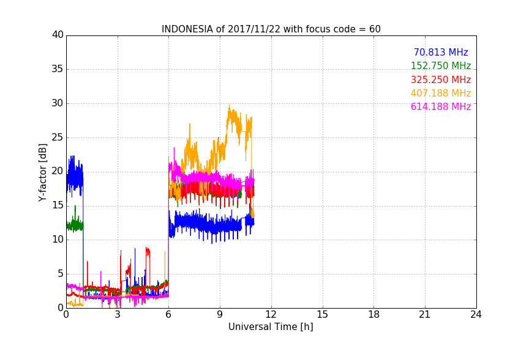This screenshot has width=529, height=352.
Task: Click the Universal Time [h] axis label
Action: tap(271, 327)
